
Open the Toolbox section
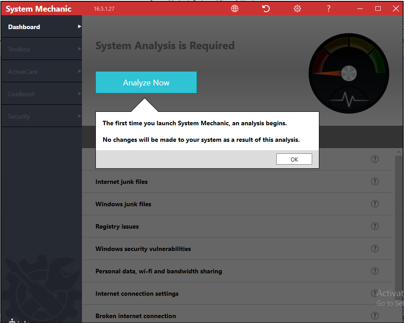42,49
